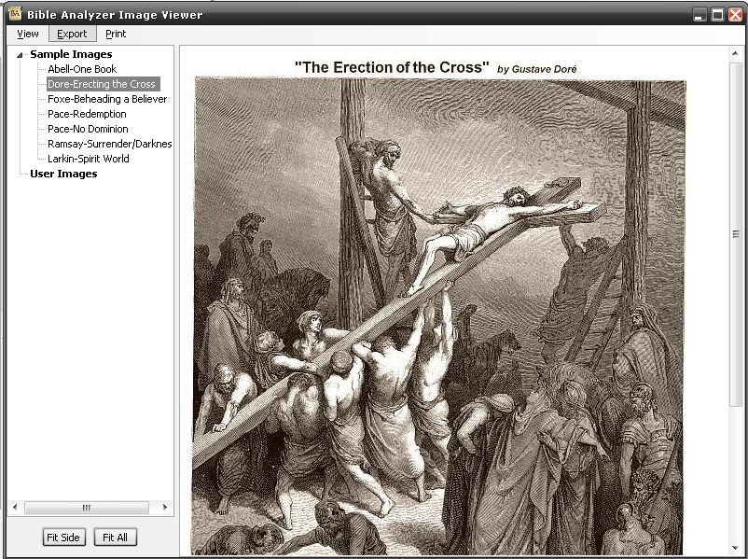
Task: Select Abell-One Book image
Action: pos(82,69)
